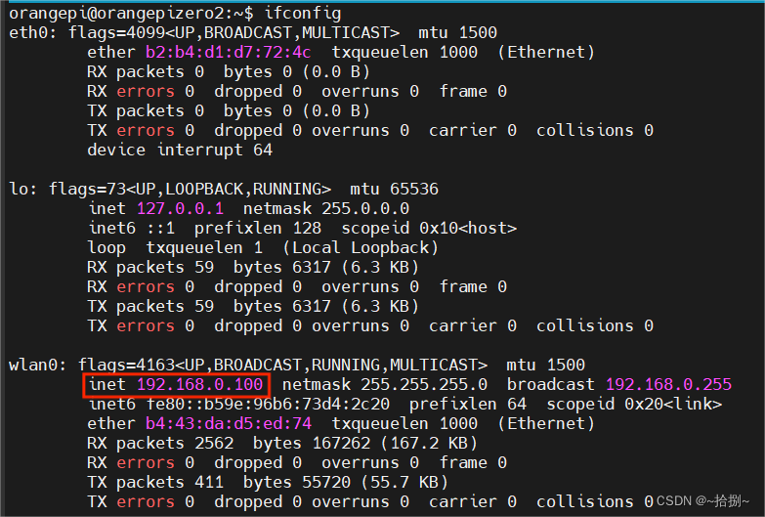
Task: Click 'inet6 ::1' loopback address
Action: pos(131,228)
